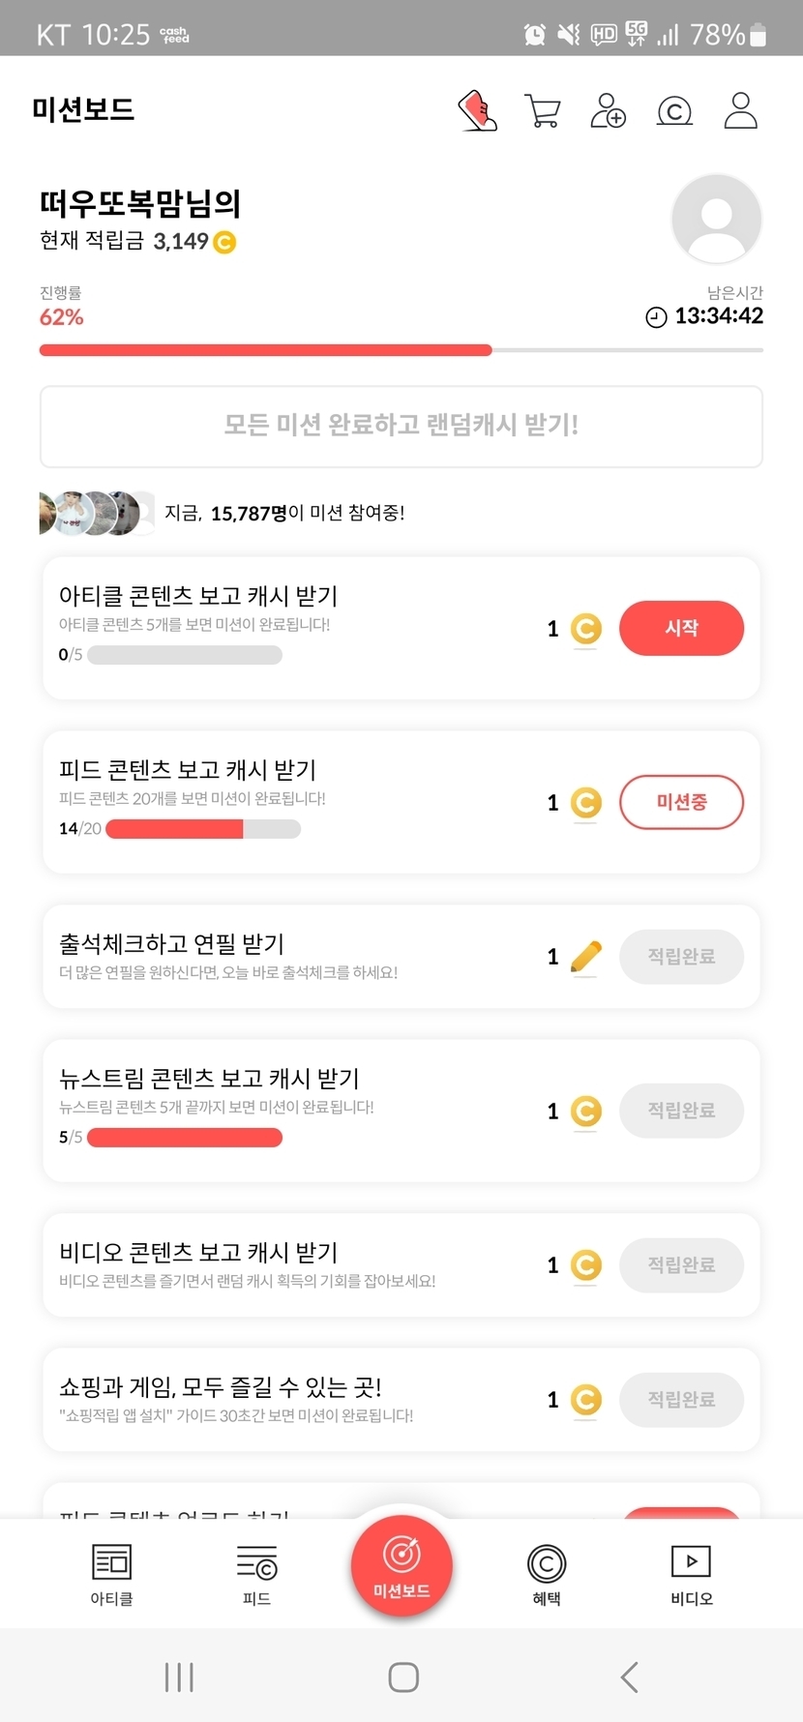The image size is (803, 1722).
Task: Open my profile icon in header
Action: click(x=741, y=111)
